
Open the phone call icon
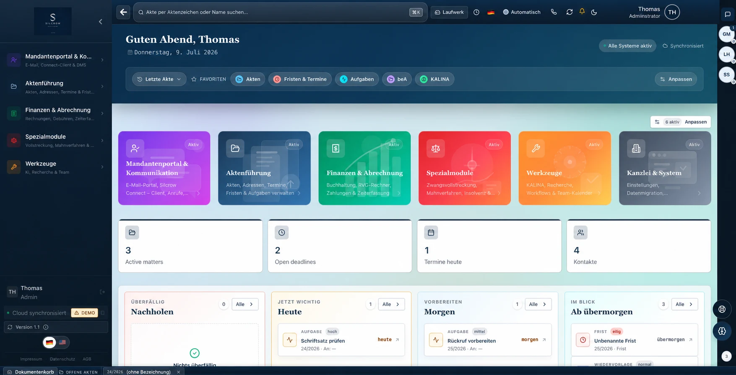554,12
